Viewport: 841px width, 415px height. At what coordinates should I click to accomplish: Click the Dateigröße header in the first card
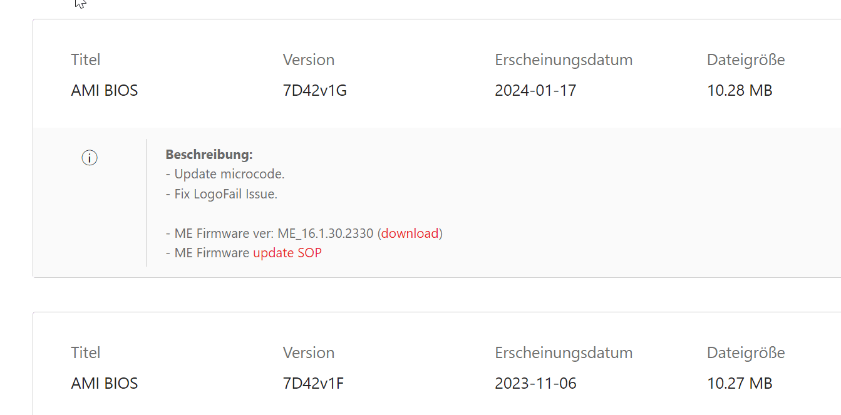click(x=746, y=60)
